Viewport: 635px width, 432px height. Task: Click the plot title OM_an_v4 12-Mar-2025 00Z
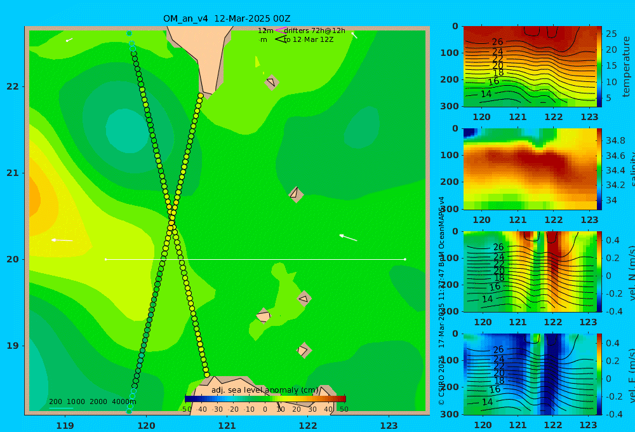click(227, 18)
